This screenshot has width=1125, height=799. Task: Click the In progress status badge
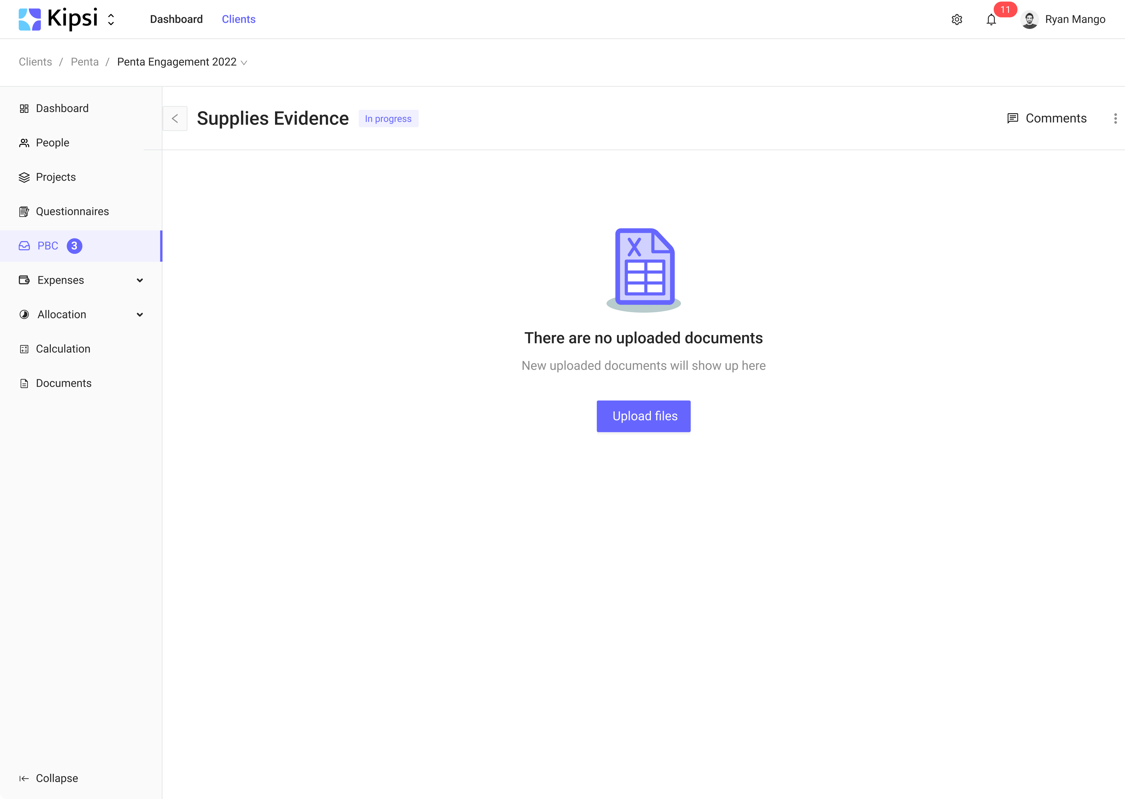(388, 119)
